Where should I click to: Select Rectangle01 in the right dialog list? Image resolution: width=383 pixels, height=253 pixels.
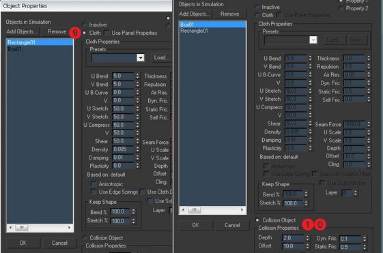pyautogui.click(x=212, y=31)
